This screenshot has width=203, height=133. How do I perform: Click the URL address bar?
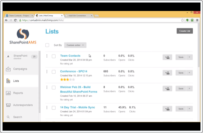point(101,20)
